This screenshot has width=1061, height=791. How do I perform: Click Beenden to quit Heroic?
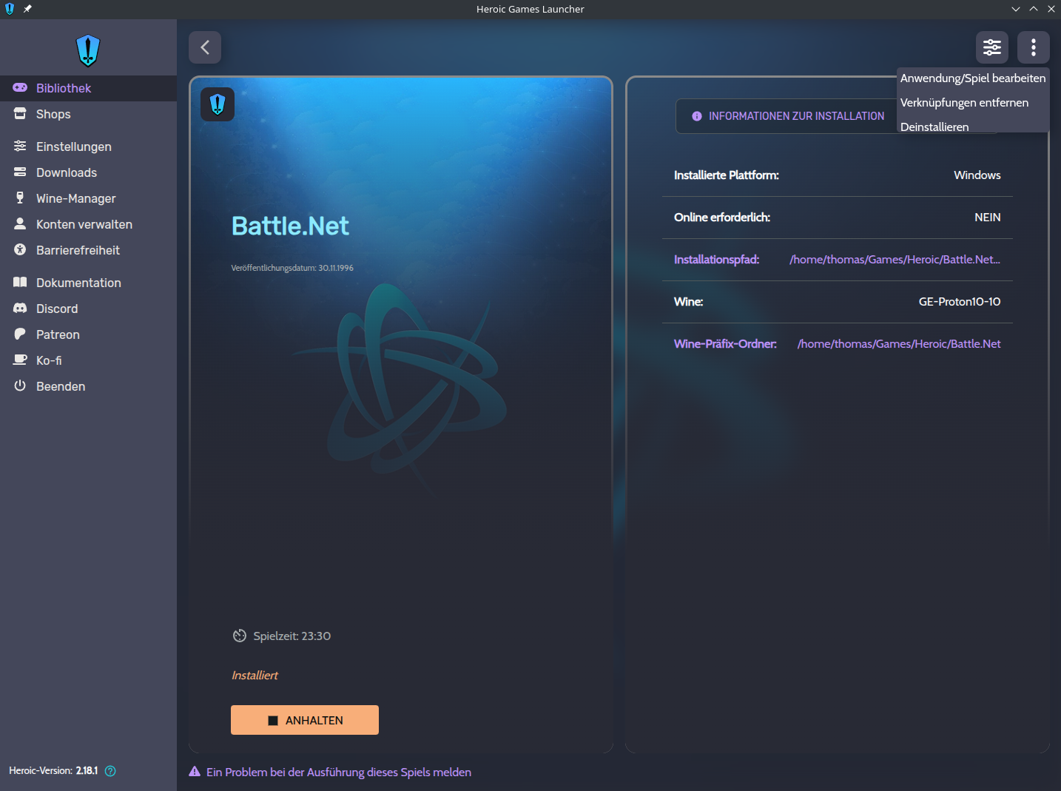click(x=88, y=386)
